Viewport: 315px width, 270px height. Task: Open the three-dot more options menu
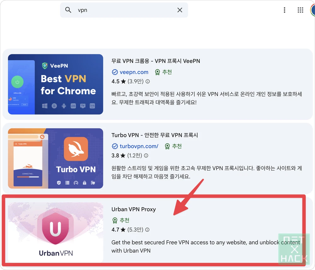click(x=284, y=10)
